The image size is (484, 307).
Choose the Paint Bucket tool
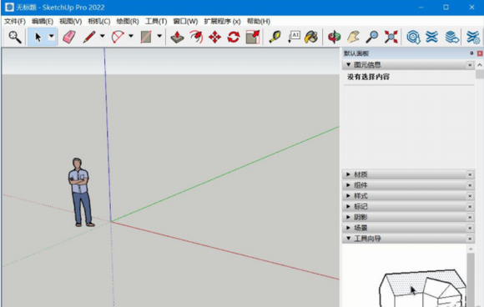click(x=311, y=37)
